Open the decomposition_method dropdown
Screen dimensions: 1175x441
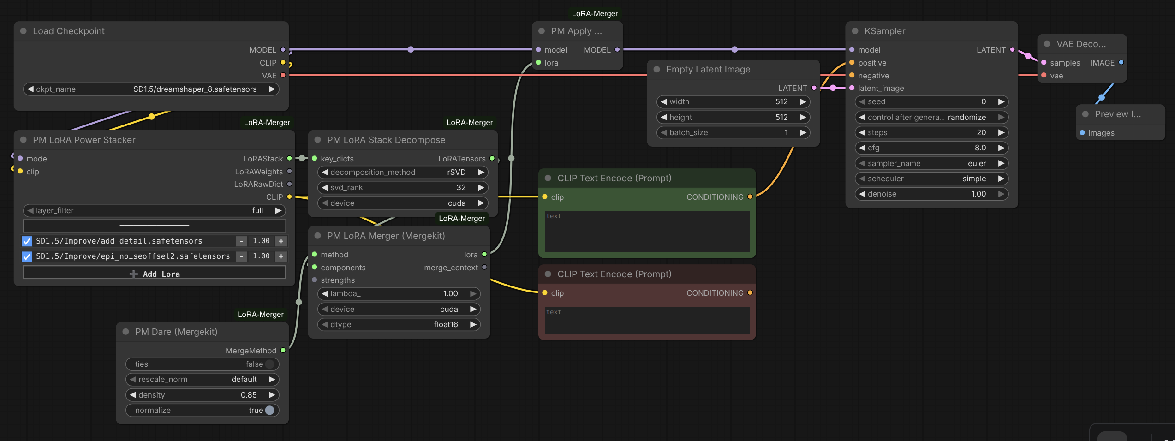(403, 172)
